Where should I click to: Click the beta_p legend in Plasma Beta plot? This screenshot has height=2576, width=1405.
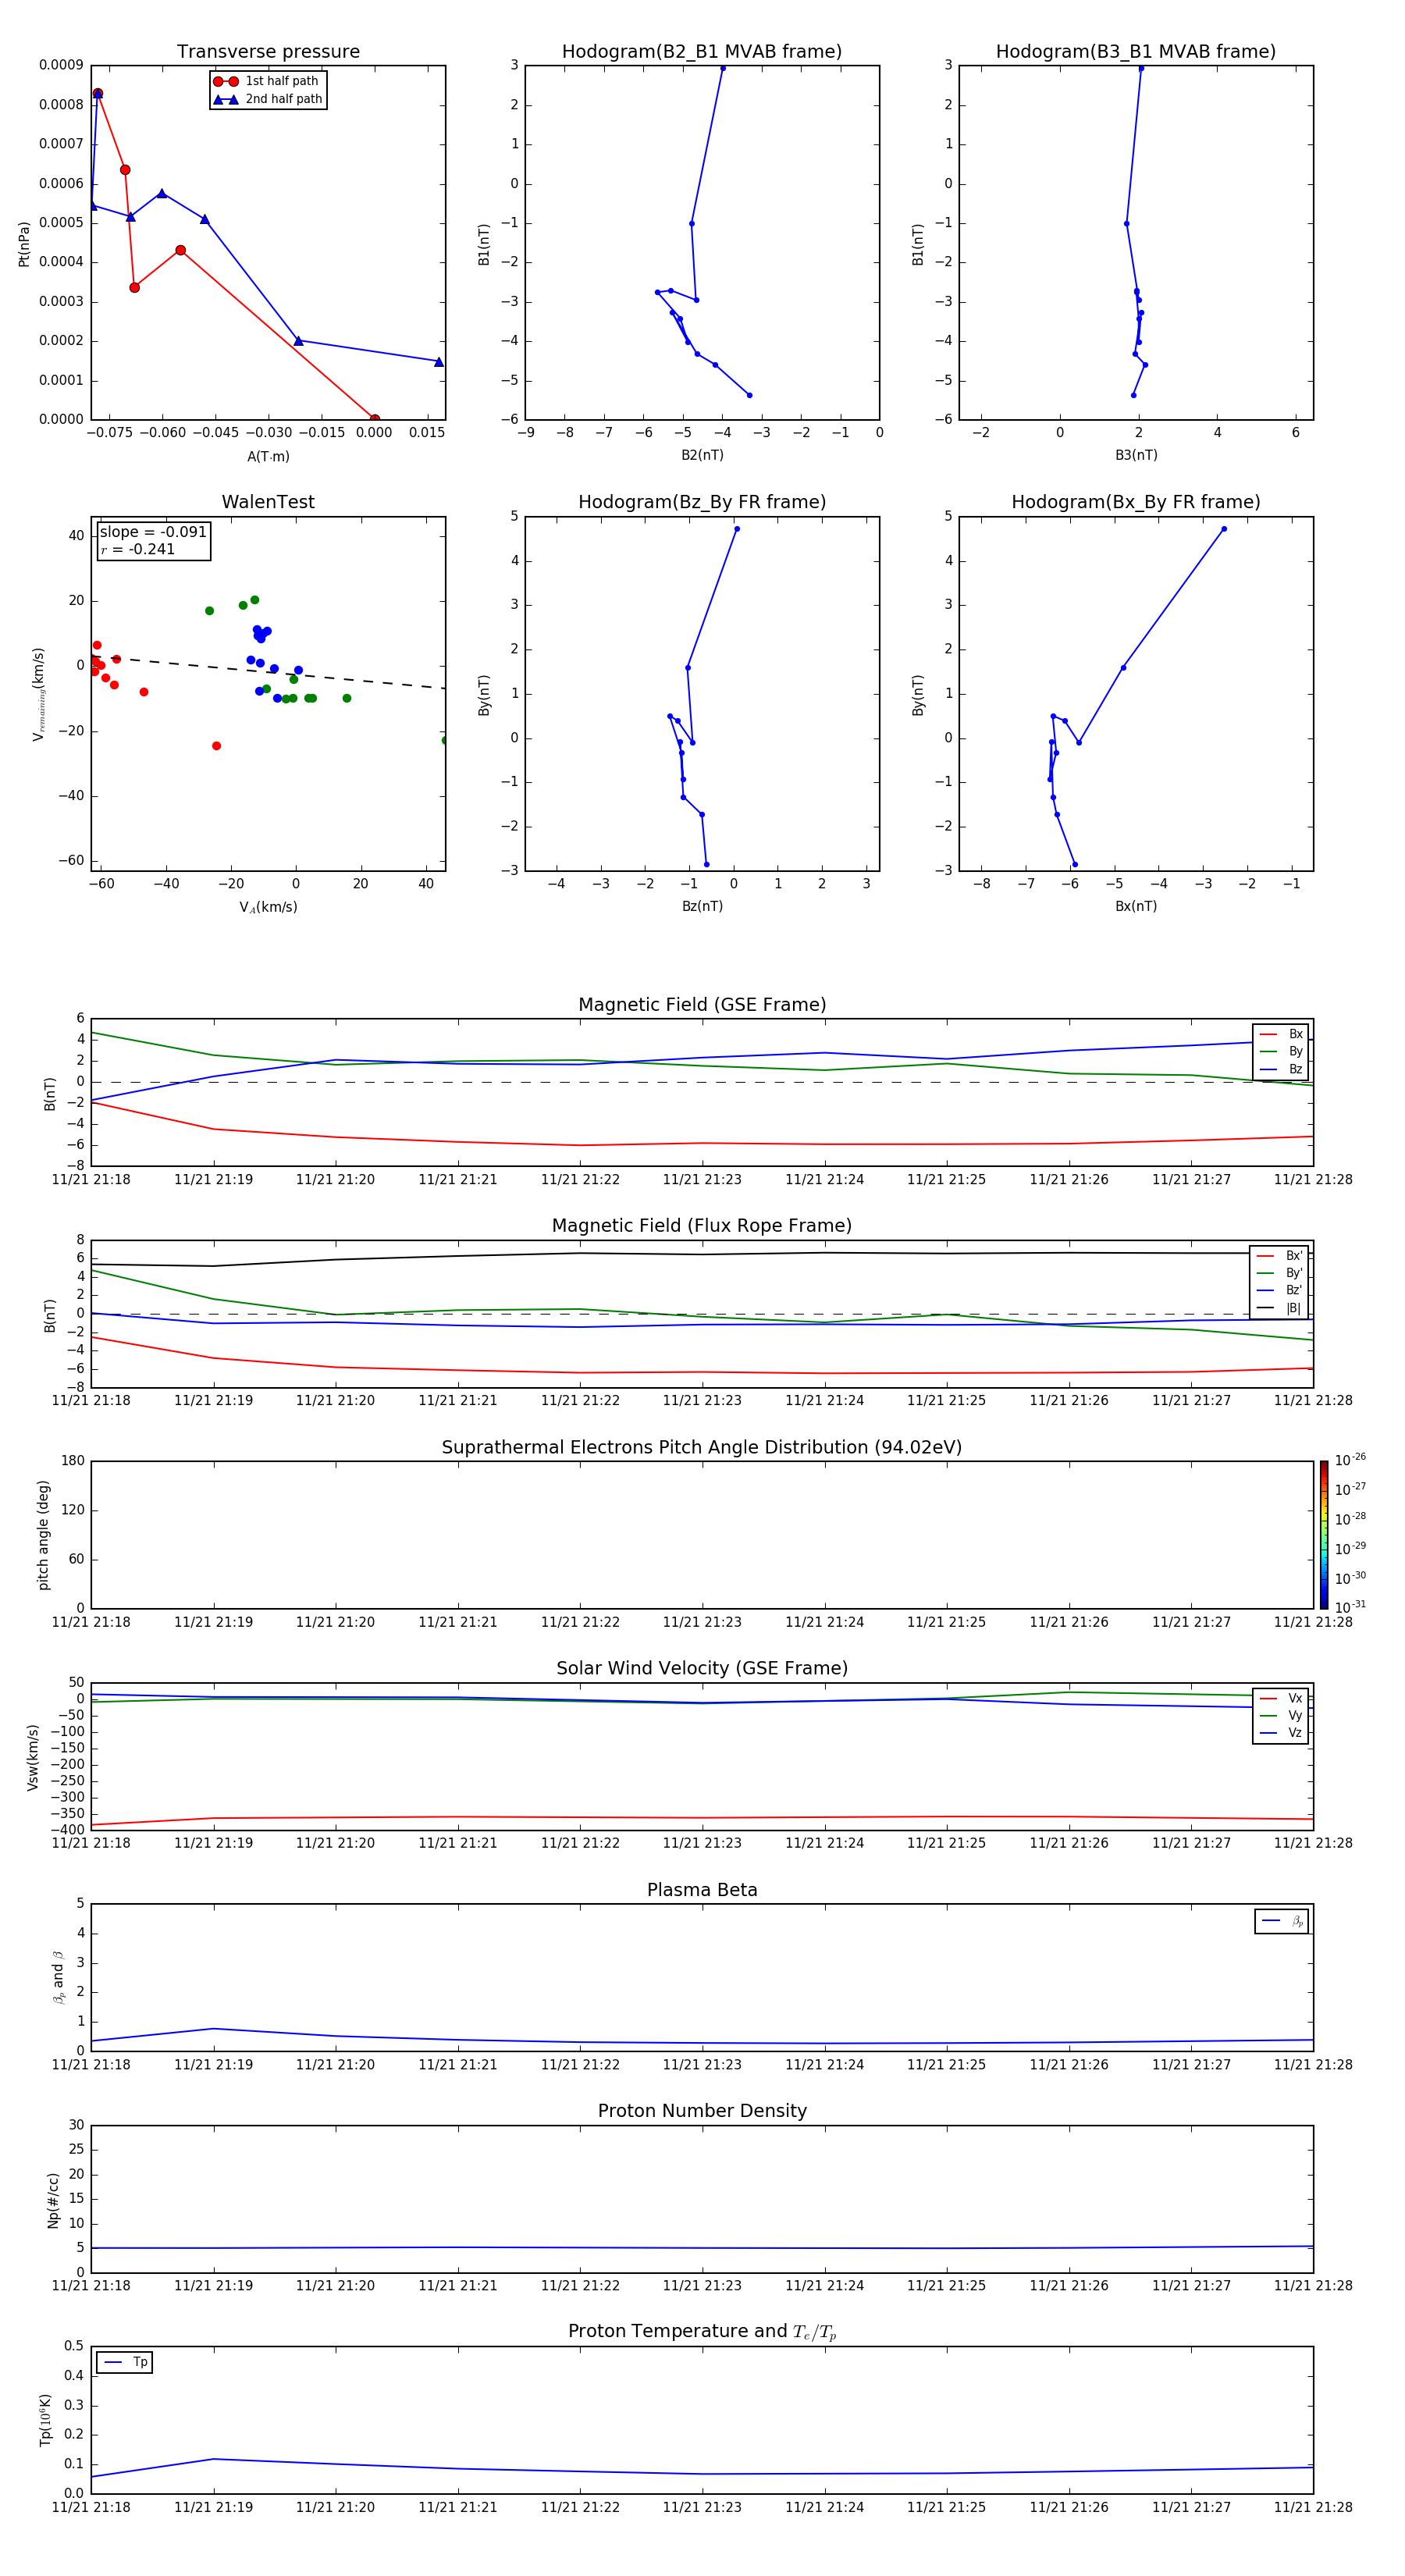tap(1282, 1921)
